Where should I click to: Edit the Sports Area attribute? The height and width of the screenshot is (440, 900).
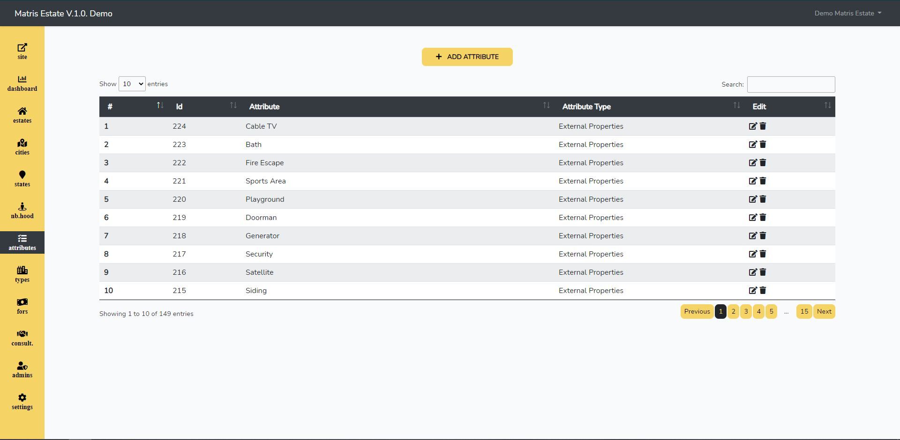click(753, 181)
